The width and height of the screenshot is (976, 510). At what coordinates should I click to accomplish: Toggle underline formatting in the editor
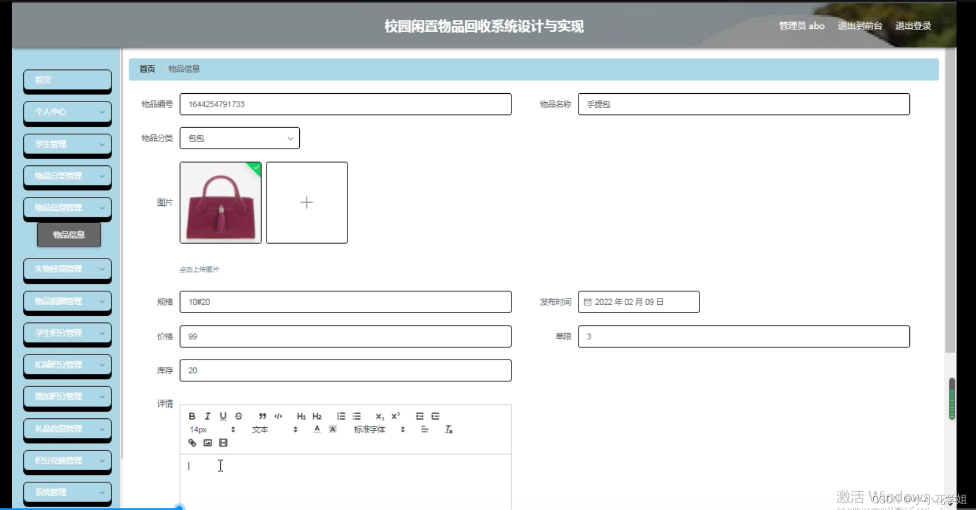[x=223, y=416]
